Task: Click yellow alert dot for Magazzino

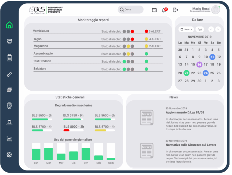Action: [x=146, y=46]
